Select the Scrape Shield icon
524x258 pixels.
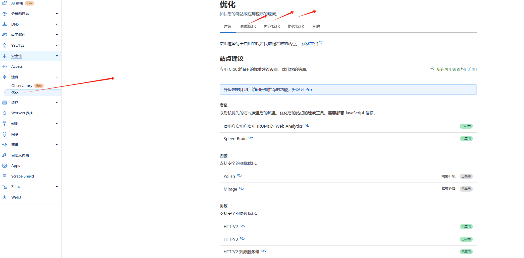(x=5, y=176)
